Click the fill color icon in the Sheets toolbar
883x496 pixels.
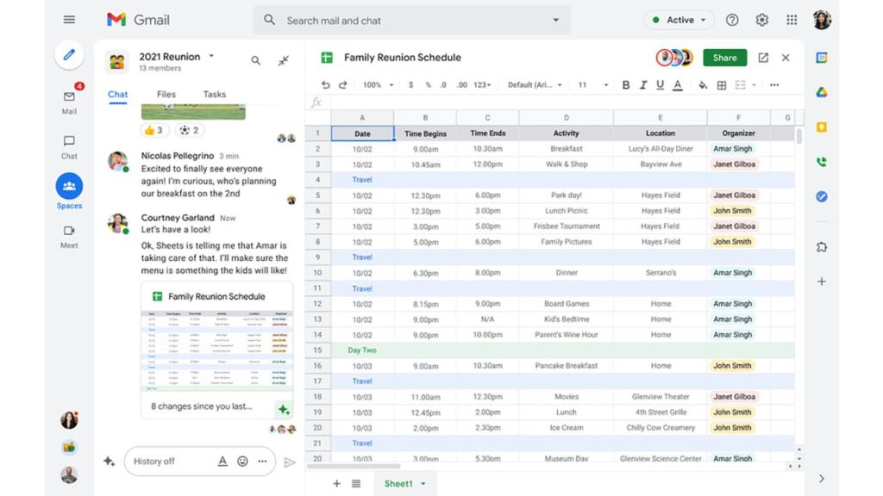pos(703,85)
